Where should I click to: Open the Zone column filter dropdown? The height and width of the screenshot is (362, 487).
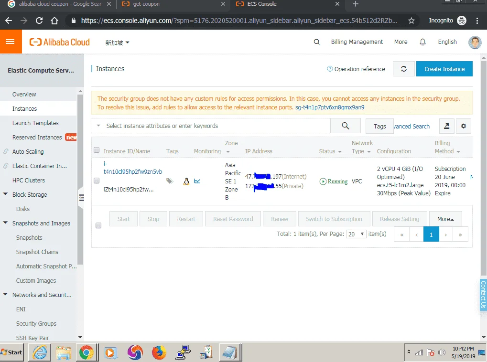click(228, 152)
